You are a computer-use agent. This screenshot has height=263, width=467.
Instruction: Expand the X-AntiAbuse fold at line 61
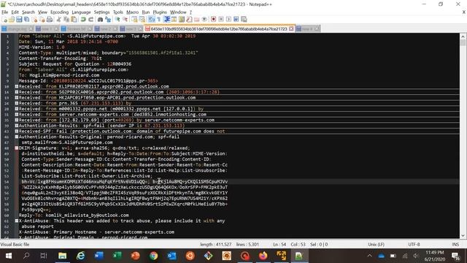click(x=17, y=221)
